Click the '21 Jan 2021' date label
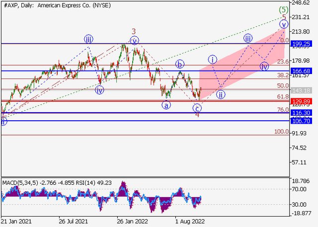The width and height of the screenshot is (318, 227). 16,221
